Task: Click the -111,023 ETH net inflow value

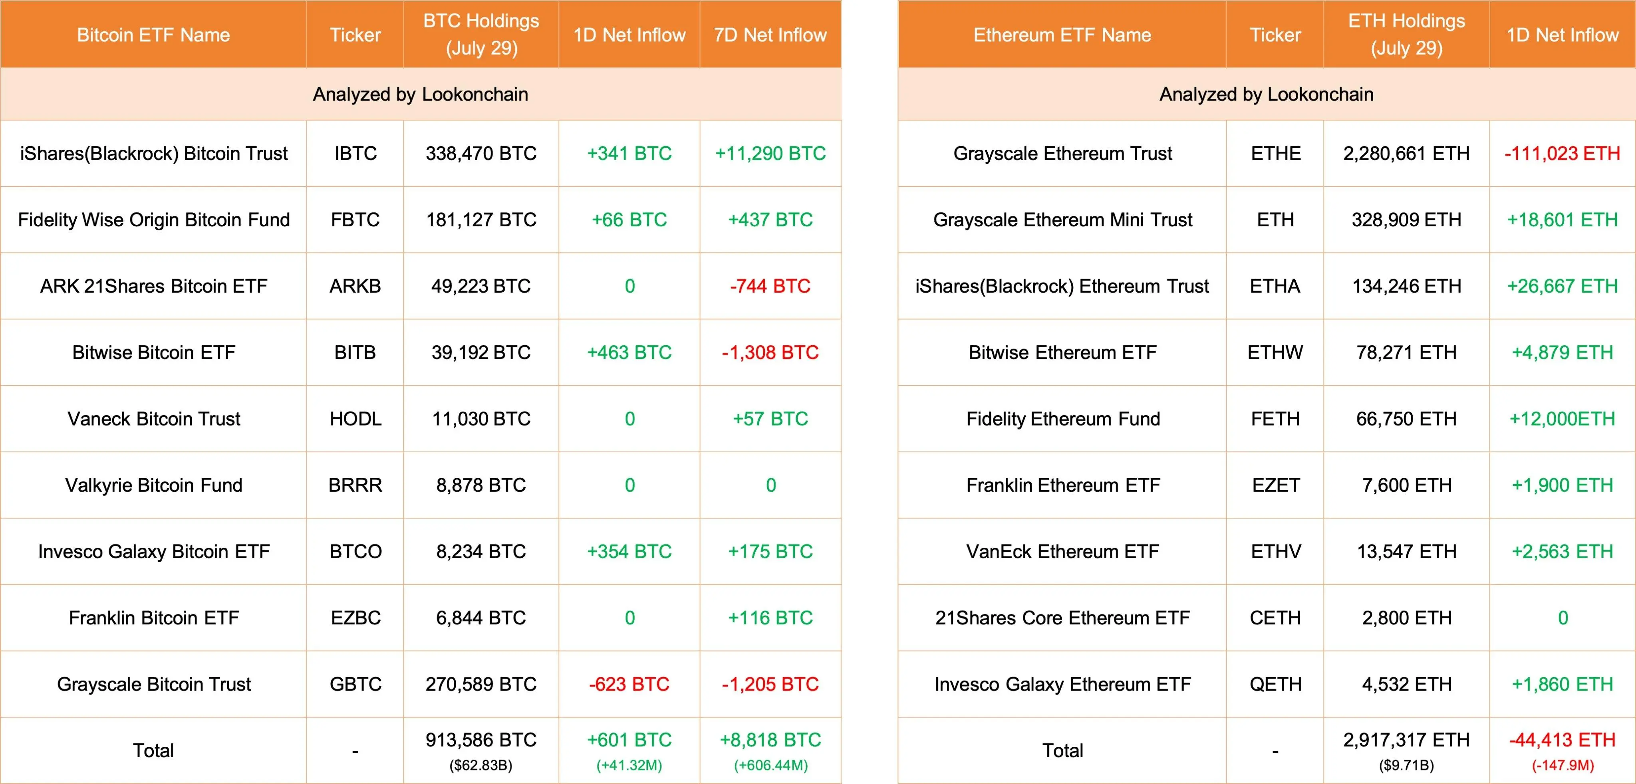Action: coord(1562,154)
